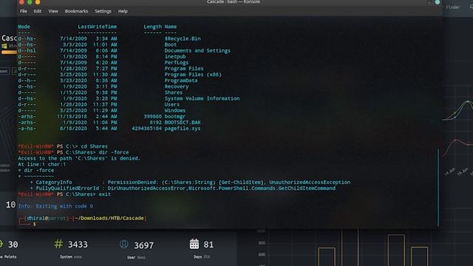Click the 'FullyQualifiedErrorId' error line

click(x=183, y=188)
